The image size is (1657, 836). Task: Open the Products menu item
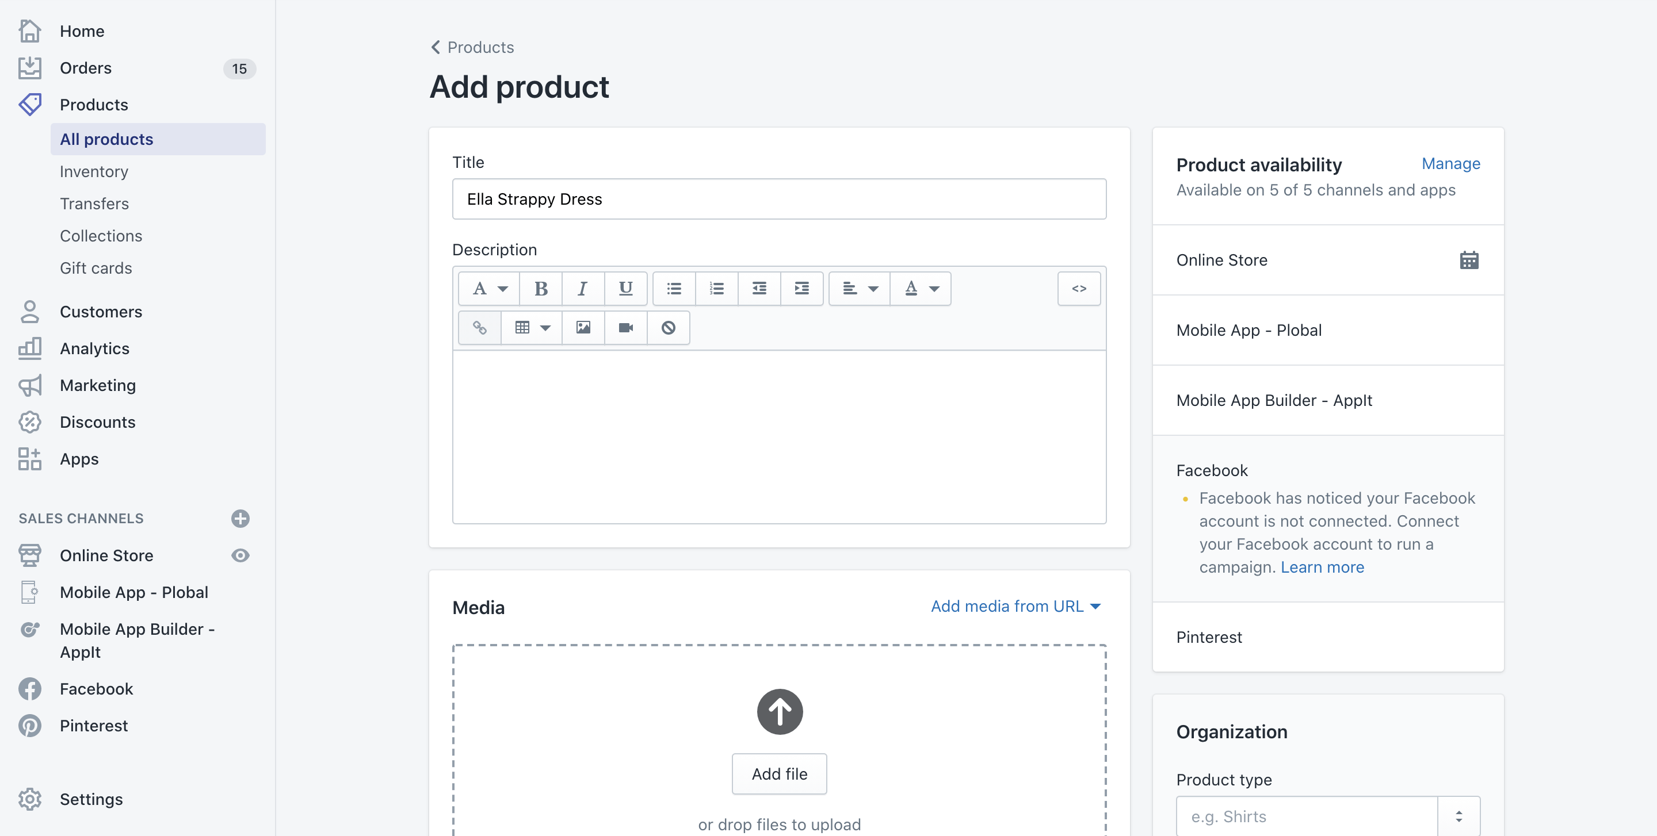tap(94, 103)
